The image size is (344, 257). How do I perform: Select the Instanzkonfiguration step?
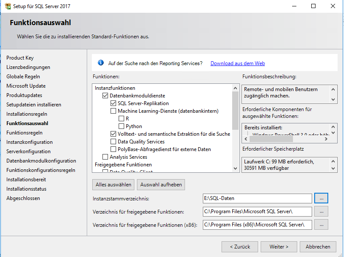coord(29,142)
